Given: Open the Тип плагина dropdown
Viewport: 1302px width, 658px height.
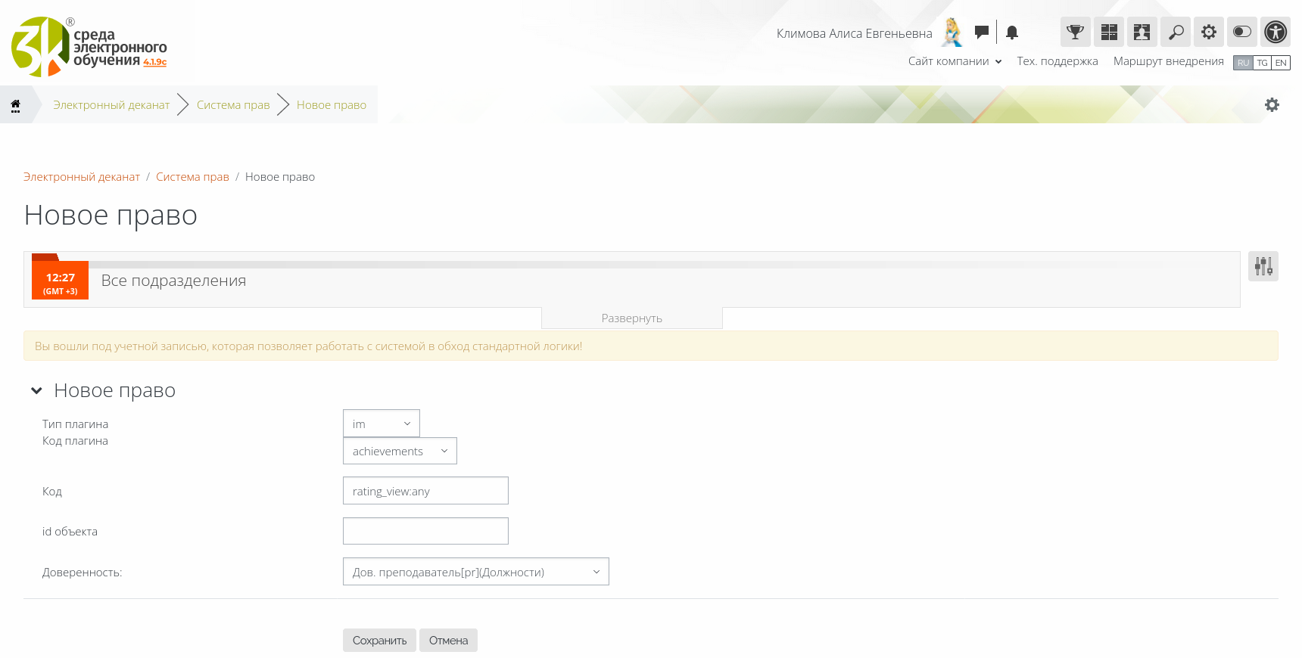Looking at the screenshot, I should tap(381, 424).
